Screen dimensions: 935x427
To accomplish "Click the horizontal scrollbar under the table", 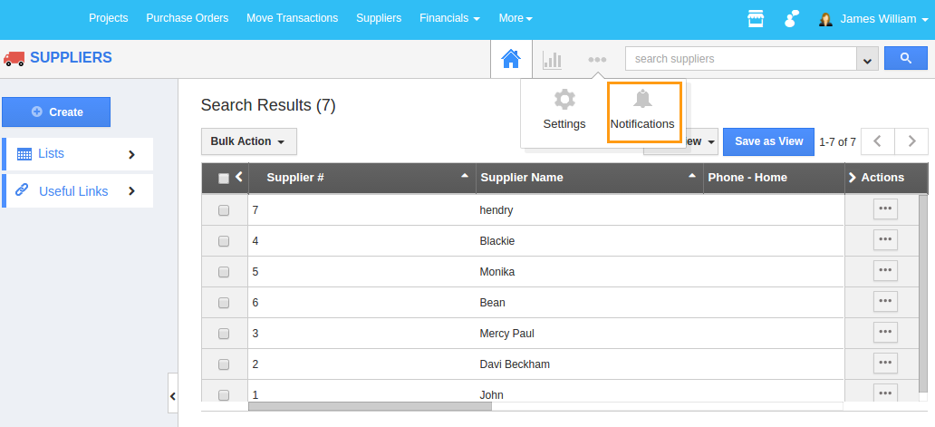I will (x=370, y=406).
